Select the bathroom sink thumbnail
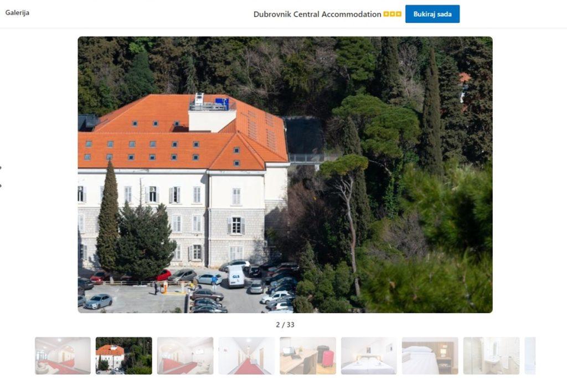Image resolution: width=567 pixels, height=378 pixels. 492,356
